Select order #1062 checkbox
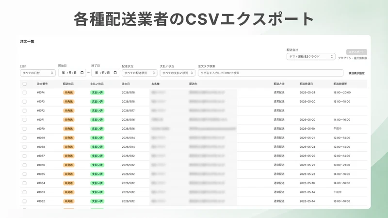Image resolution: width=388 pixels, height=218 pixels. click(25, 201)
